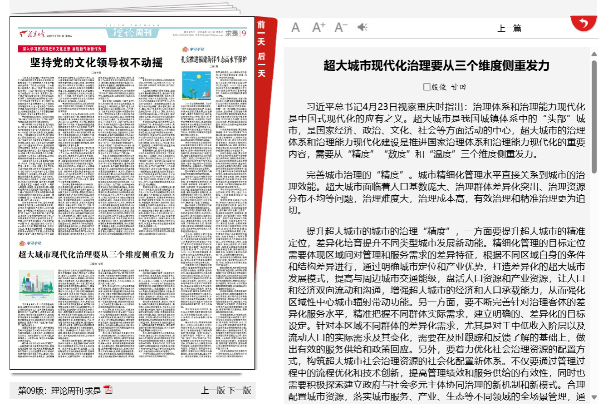Screen dimensions: 608x411
Task: Open next page 下一版
Action: (x=239, y=390)
